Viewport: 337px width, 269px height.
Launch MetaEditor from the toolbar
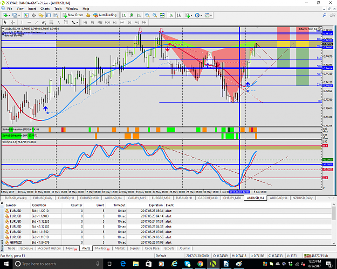pos(88,15)
